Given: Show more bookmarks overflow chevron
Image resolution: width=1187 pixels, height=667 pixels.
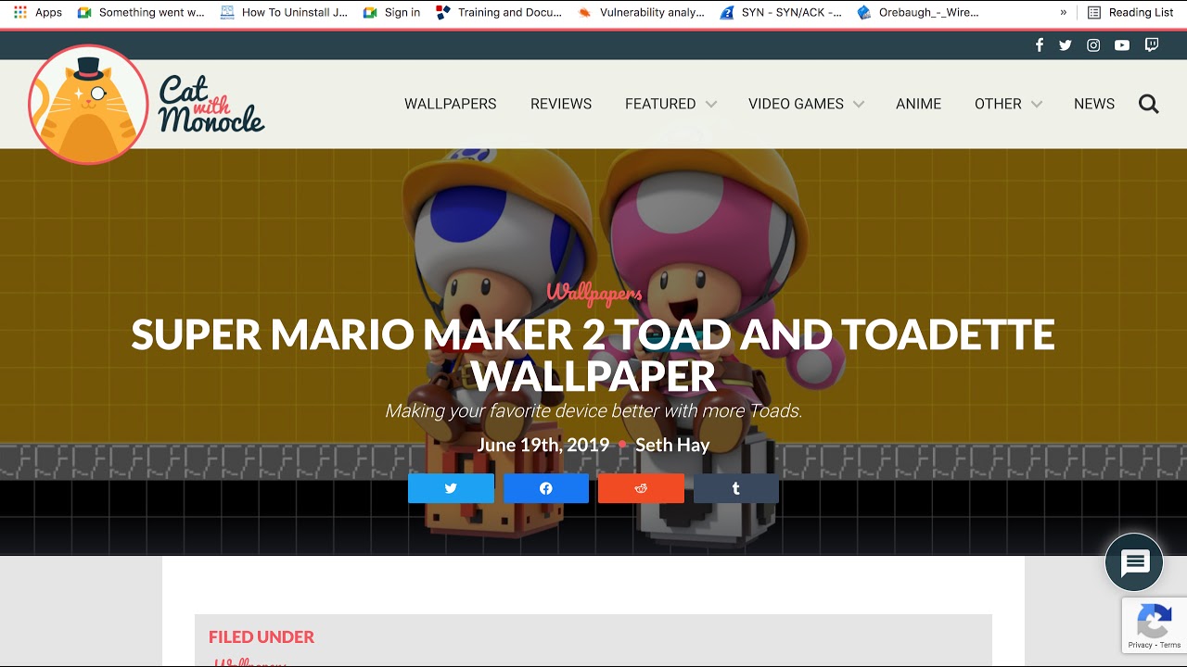Looking at the screenshot, I should (1063, 12).
